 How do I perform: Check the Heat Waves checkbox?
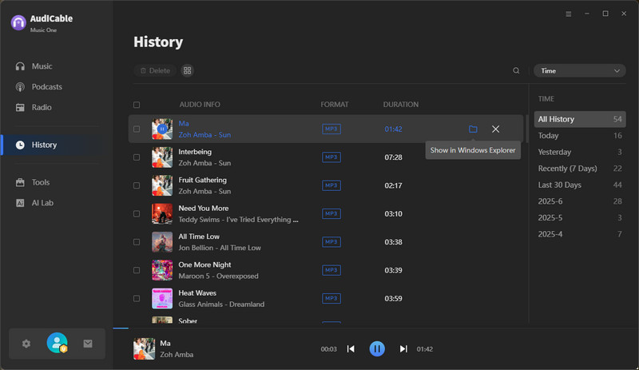(137, 299)
